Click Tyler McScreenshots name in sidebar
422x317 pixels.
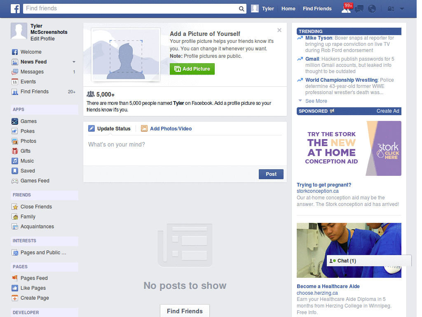click(49, 29)
